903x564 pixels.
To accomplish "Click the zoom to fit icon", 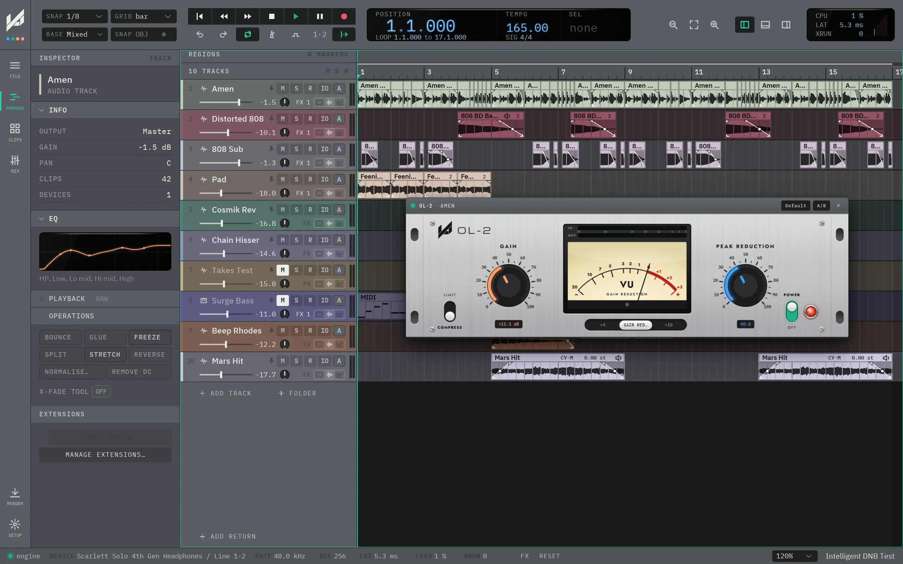I will [694, 25].
